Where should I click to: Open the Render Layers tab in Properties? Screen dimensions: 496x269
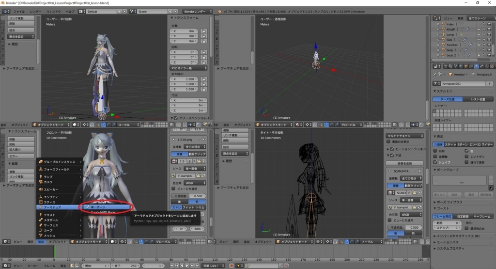tap(451, 66)
